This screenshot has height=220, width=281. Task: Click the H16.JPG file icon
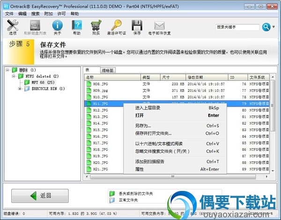89,136
